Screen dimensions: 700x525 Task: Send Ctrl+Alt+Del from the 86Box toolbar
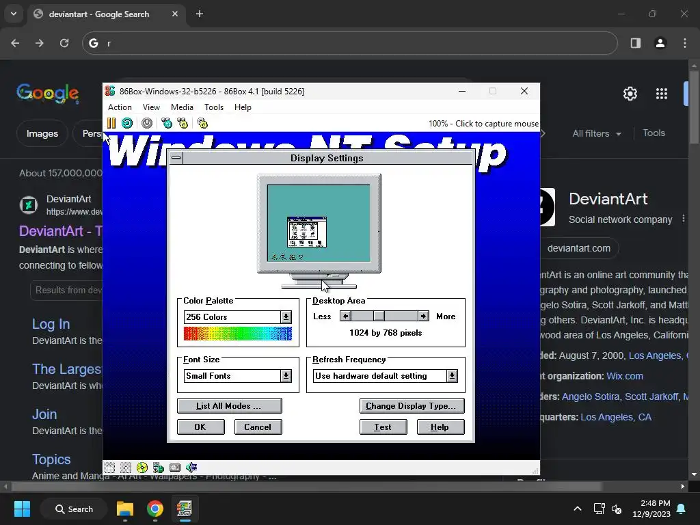coord(167,123)
